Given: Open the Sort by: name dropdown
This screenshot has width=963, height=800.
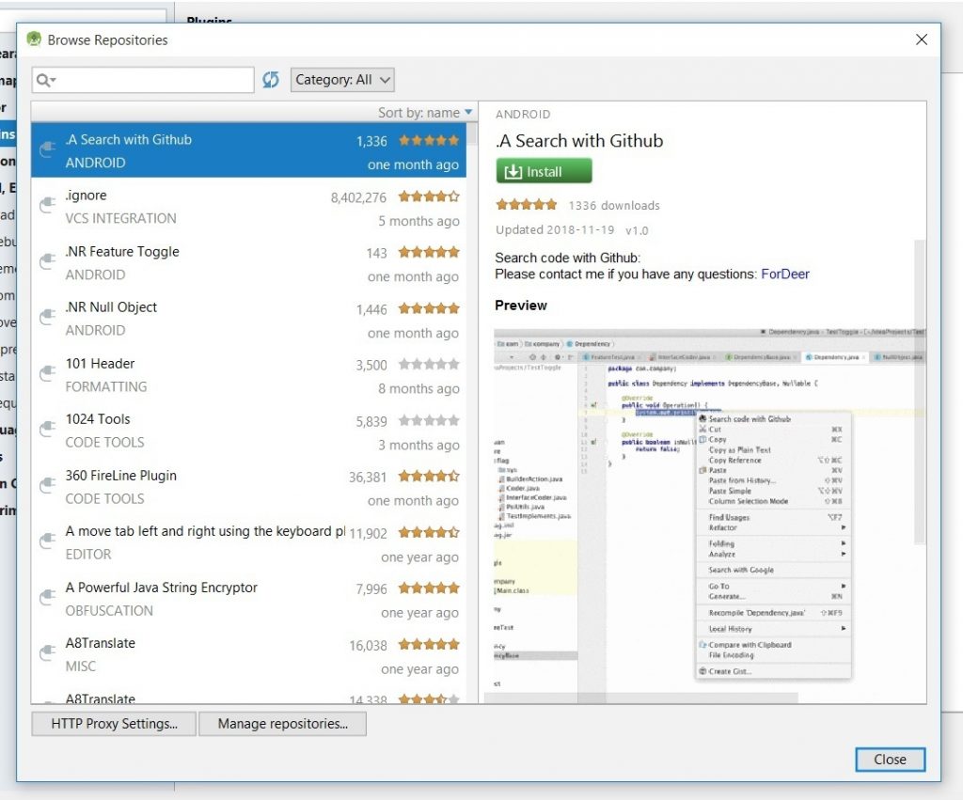Looking at the screenshot, I should [425, 113].
